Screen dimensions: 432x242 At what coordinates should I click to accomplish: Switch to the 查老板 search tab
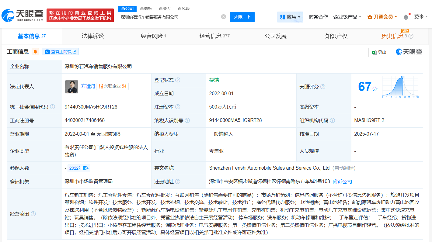(146, 9)
